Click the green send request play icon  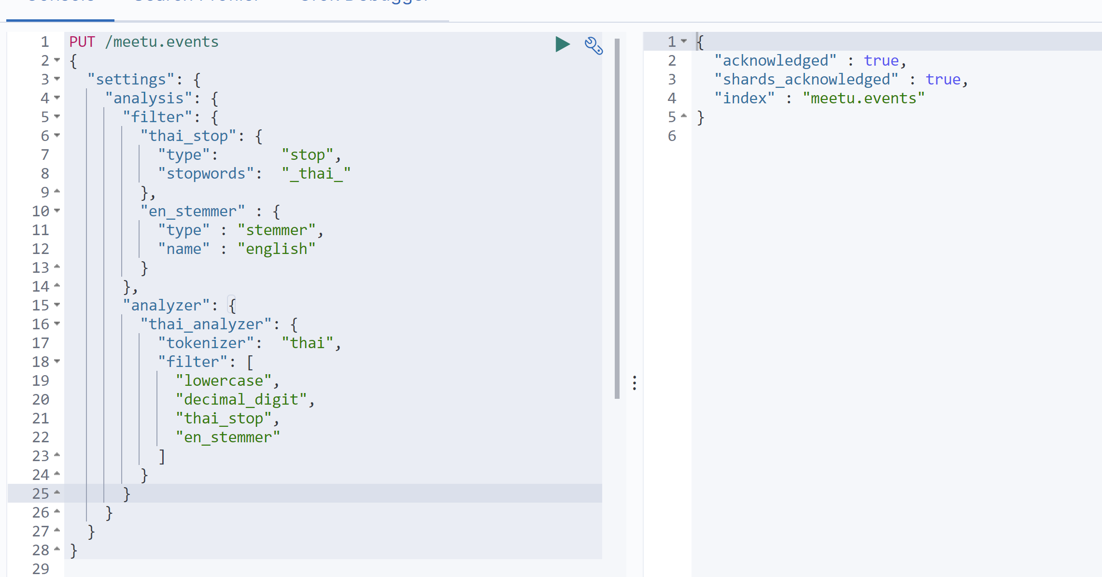click(x=562, y=44)
